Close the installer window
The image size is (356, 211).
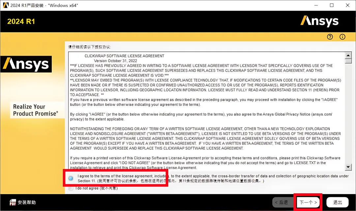point(348,5)
